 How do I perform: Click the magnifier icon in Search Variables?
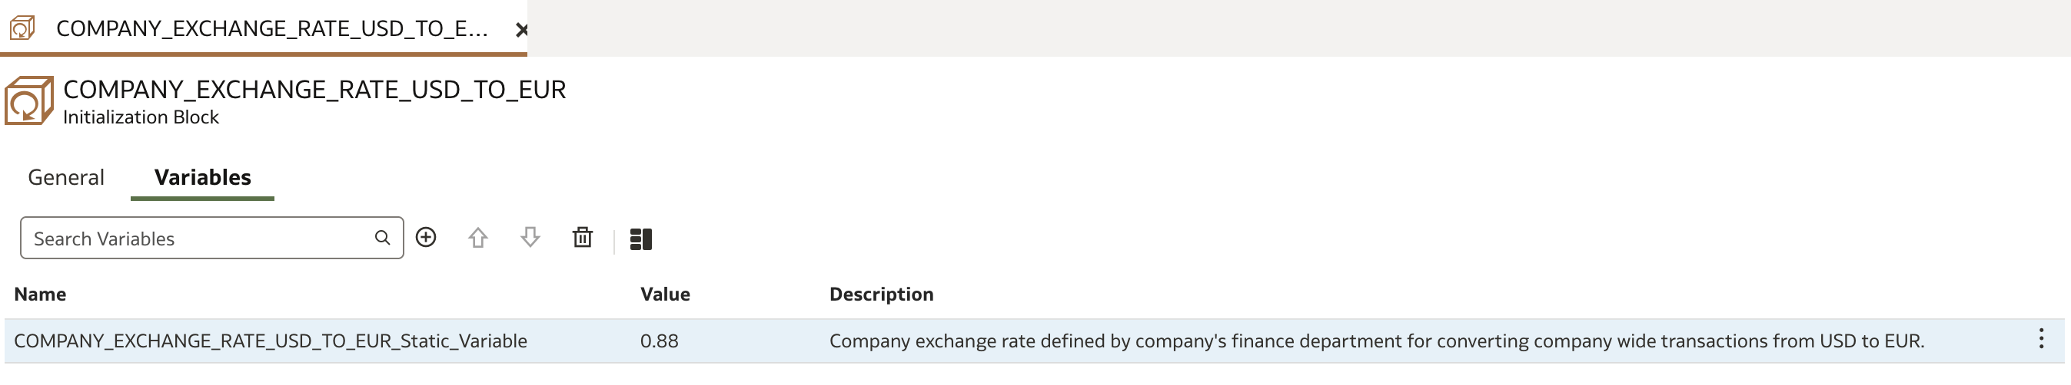pyautogui.click(x=383, y=238)
